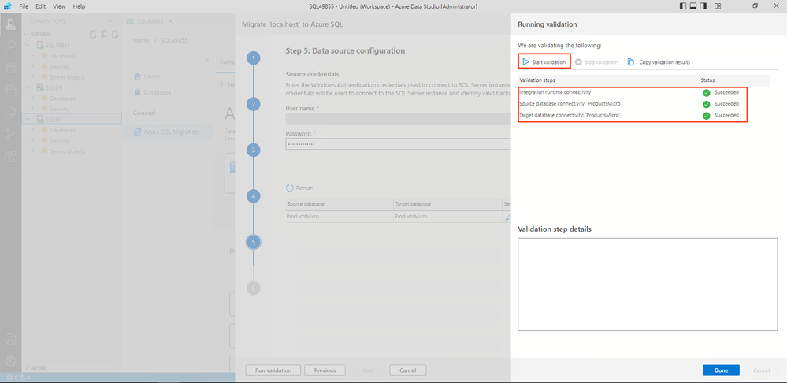Click the Password input field
The width and height of the screenshot is (787, 383).
click(x=398, y=144)
